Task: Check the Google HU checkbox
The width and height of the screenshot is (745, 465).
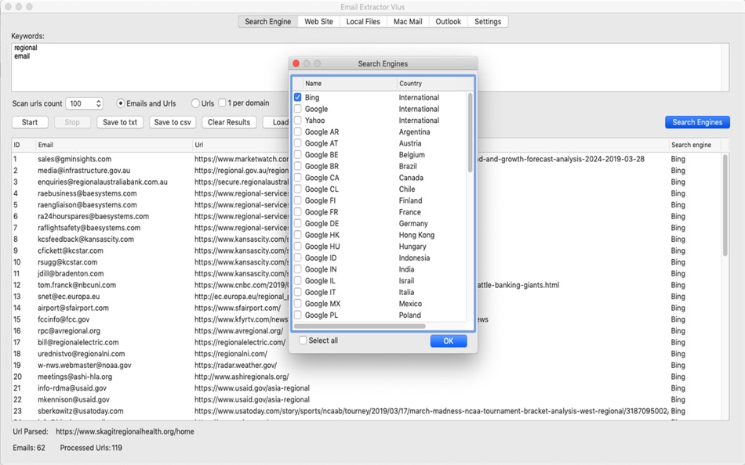Action: point(297,247)
